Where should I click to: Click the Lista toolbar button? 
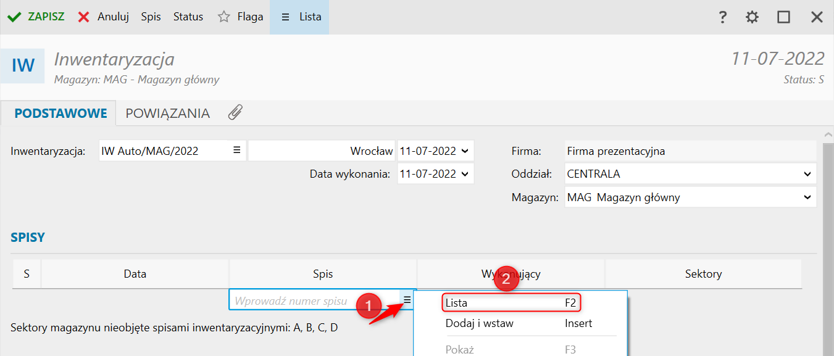point(299,17)
